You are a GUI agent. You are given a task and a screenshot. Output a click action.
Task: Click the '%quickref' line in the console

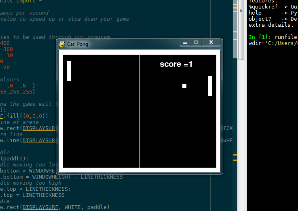(273, 7)
